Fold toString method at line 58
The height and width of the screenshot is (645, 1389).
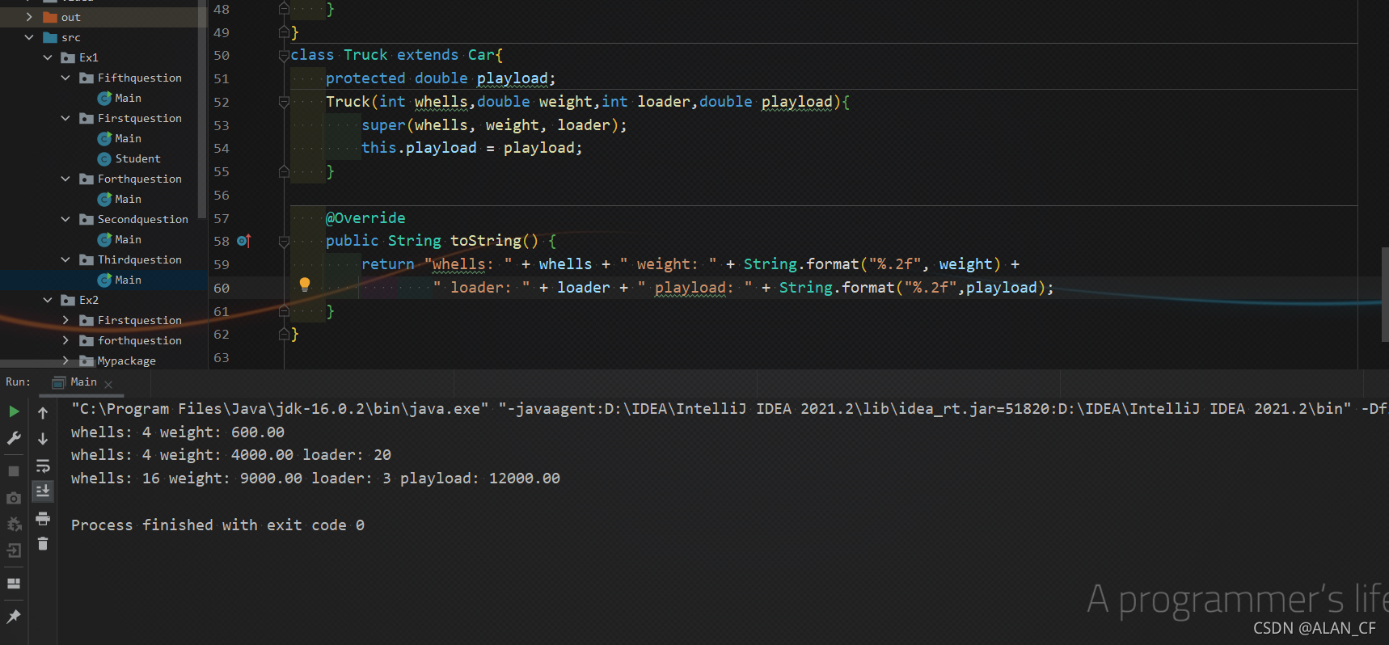[x=284, y=241]
